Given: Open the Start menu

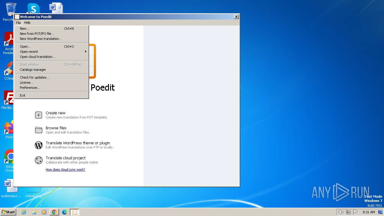Looking at the screenshot, I should (8, 212).
